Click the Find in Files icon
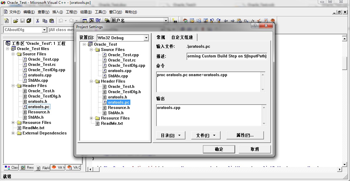Screen dimensions: 350x181 107,21
